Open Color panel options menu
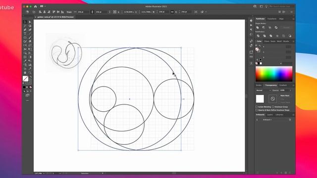The width and height of the screenshot is (317, 178). pos(293,42)
